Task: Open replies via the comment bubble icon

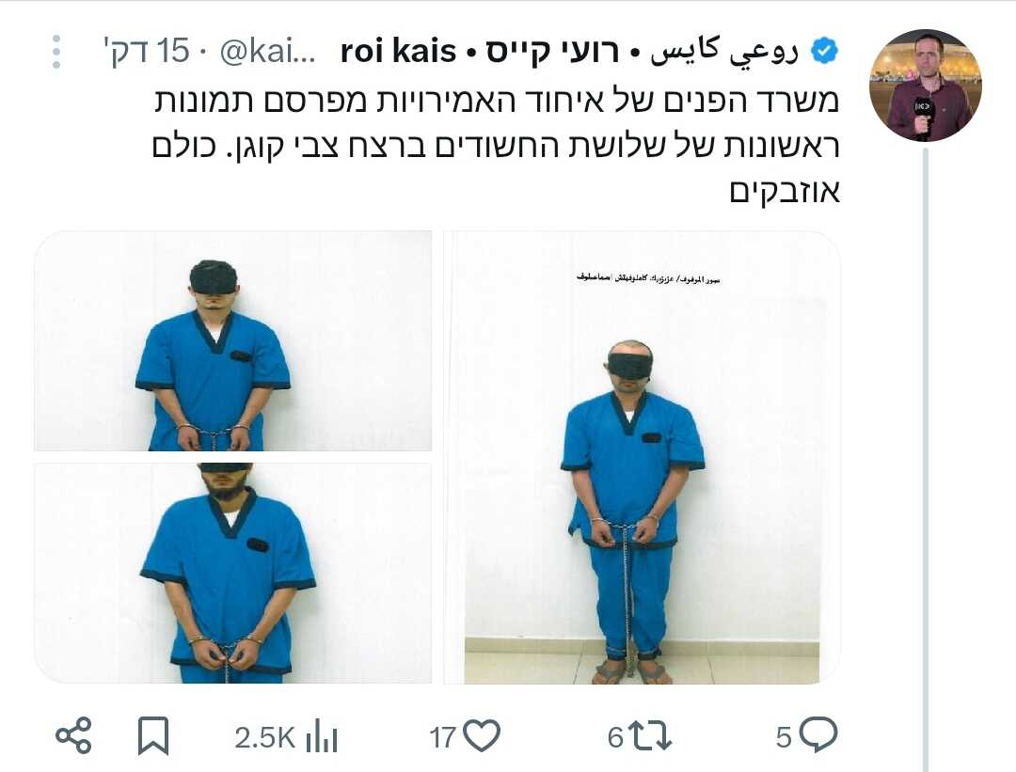Action: 818,735
